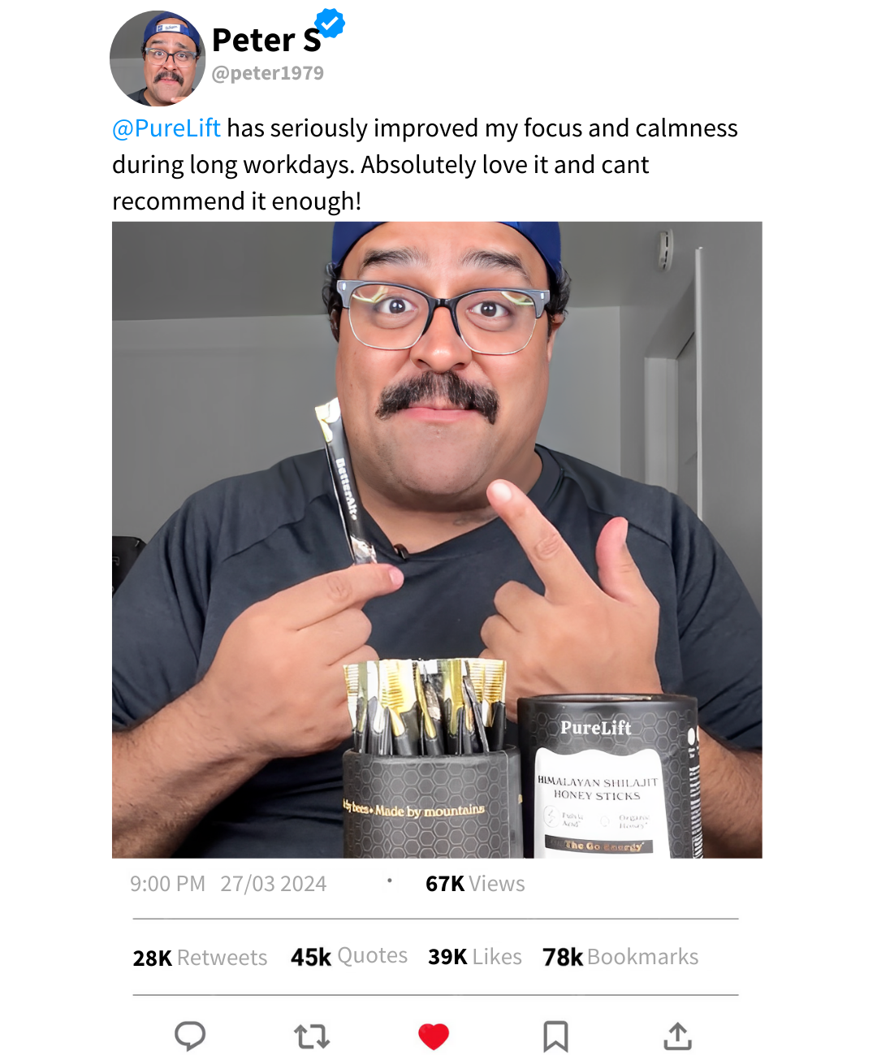
Task: Show the 78k Bookmarks count
Action: (x=620, y=957)
